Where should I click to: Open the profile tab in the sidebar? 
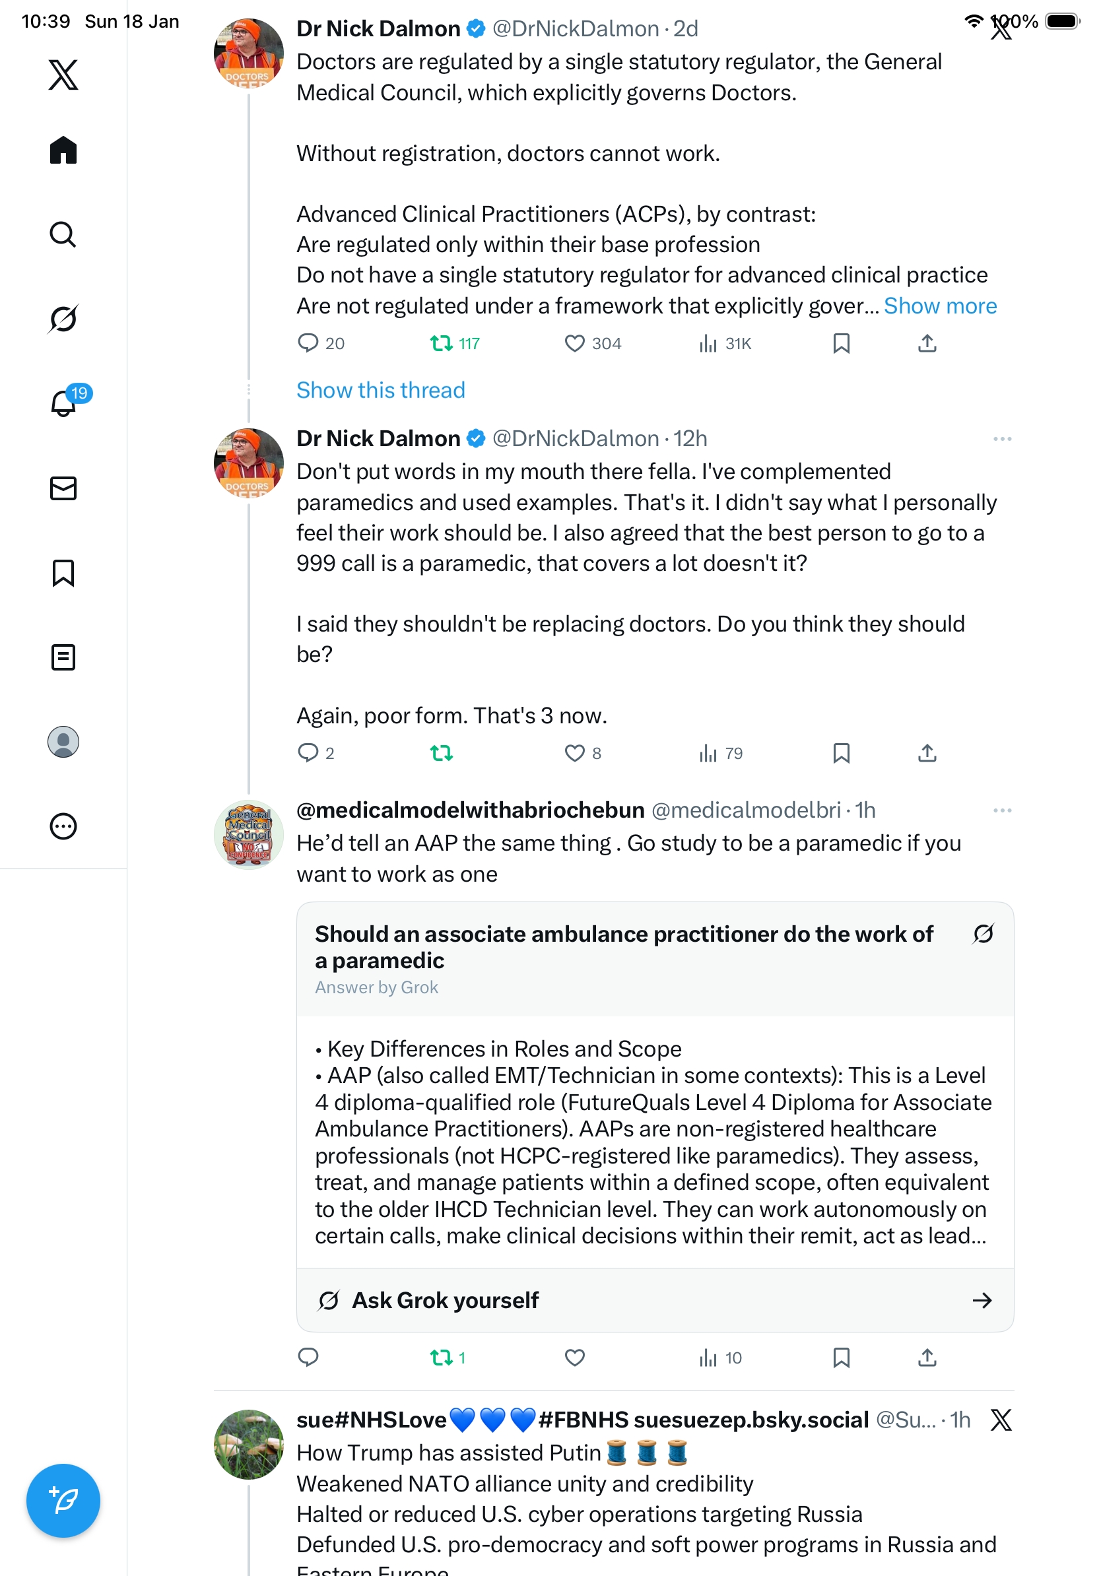(63, 742)
